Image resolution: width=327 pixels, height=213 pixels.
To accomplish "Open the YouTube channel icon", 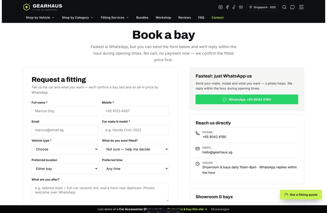I will click(x=241, y=7).
